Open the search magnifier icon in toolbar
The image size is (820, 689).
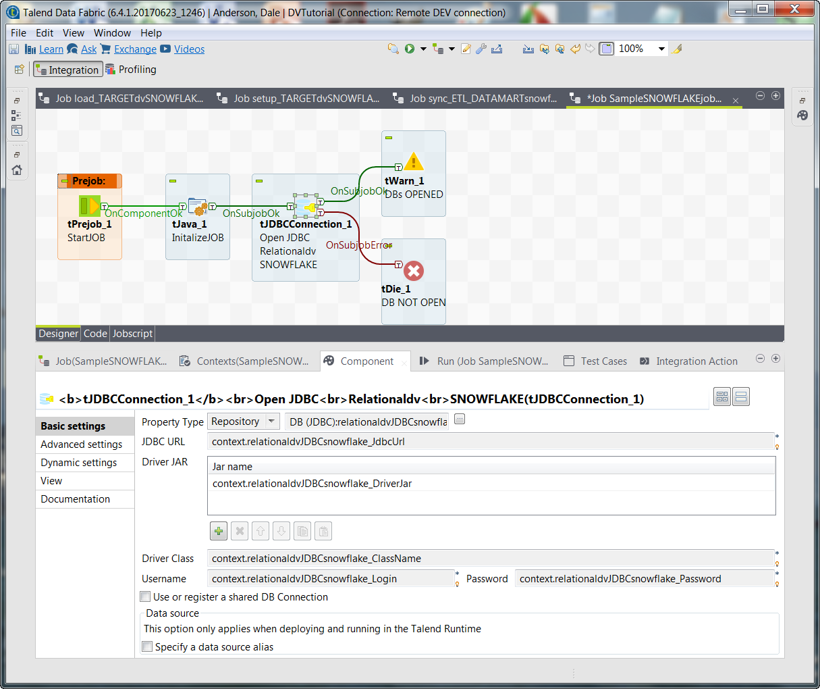pos(393,49)
